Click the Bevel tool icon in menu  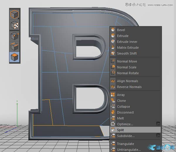(x=113, y=30)
